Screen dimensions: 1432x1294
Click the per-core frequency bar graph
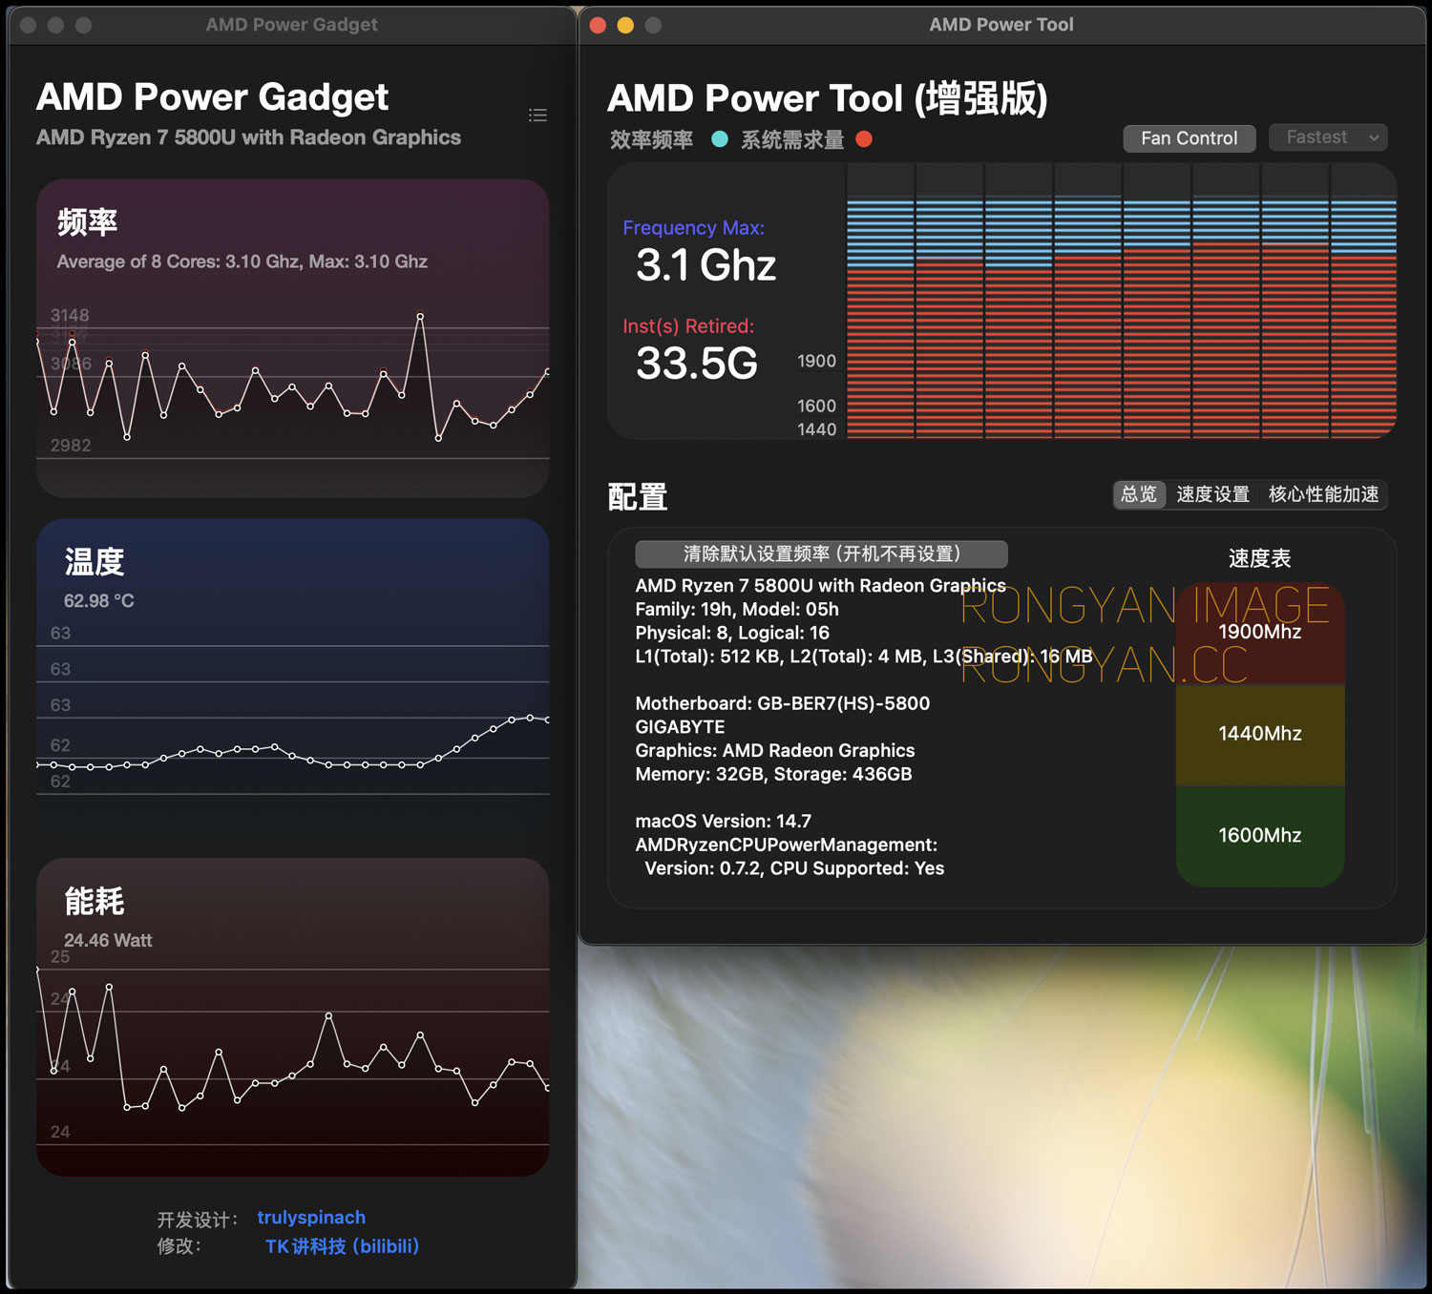[1122, 302]
